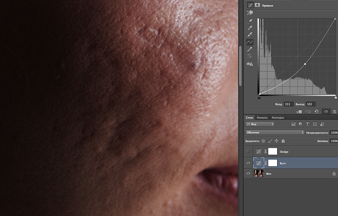Open the Заливка fill value field
Screen dimensions: 338x216
point(334,141)
